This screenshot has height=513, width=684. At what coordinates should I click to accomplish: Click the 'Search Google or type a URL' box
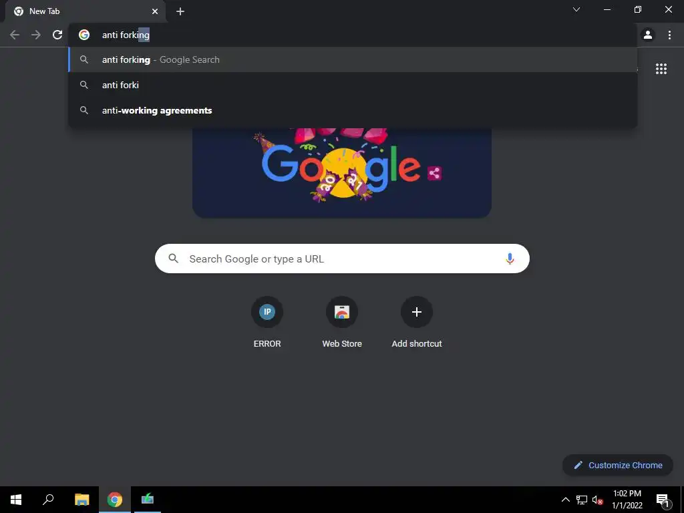(x=342, y=259)
